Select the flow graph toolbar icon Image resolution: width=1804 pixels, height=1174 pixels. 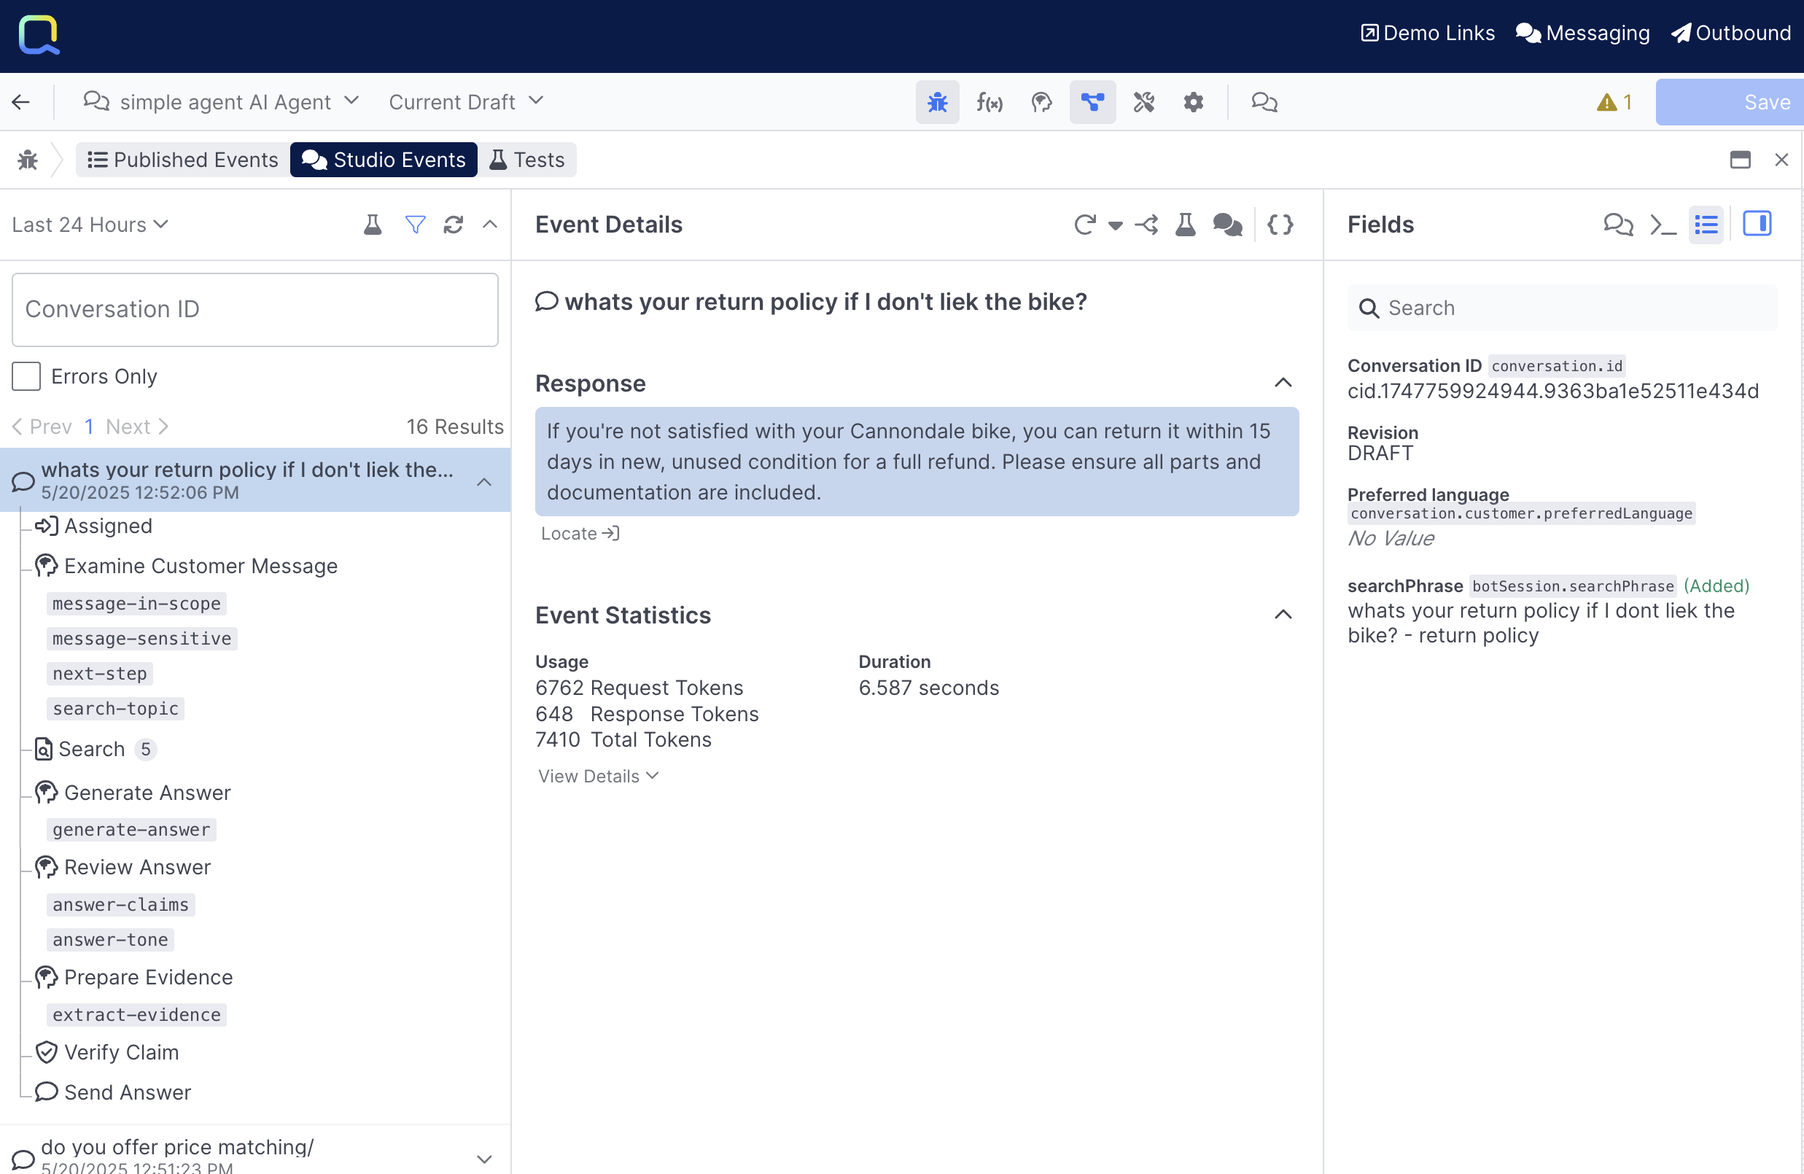1092,101
